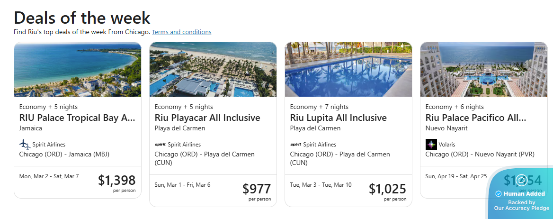Click the Backed by Our Accuracy Pledge badge
Screen dimensions: 553x219
[521, 205]
